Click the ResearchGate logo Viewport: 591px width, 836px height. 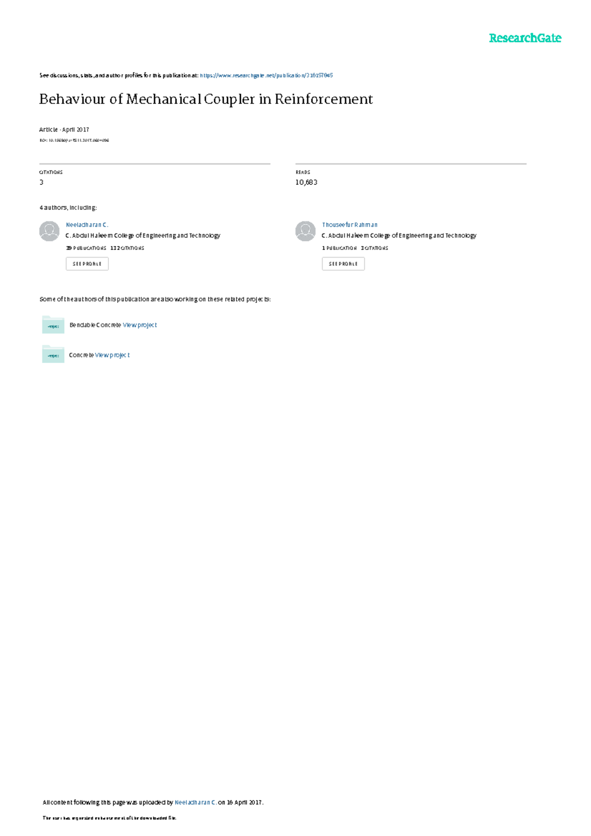point(525,38)
